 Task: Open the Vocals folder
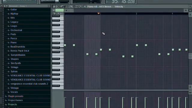tap(14, 92)
